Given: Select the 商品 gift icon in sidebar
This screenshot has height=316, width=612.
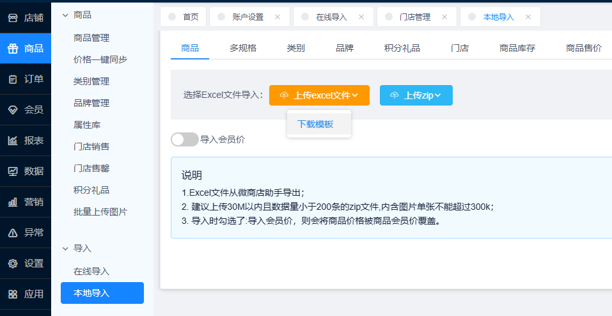Looking at the screenshot, I should coord(13,49).
